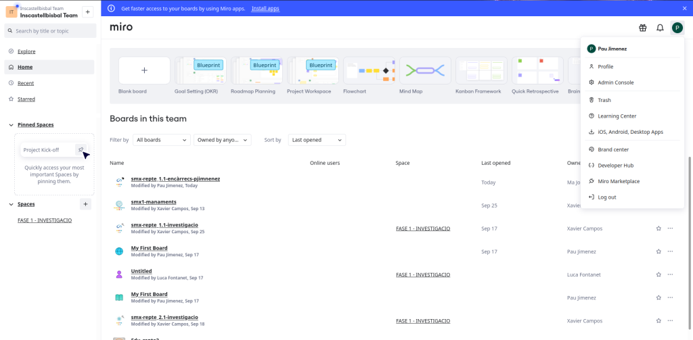Open the All boards filter dropdown

point(162,140)
